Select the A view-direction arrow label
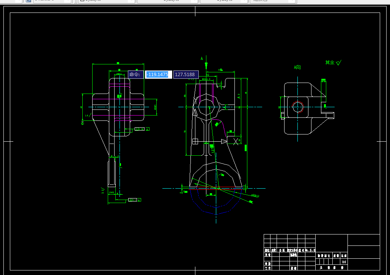390x275 pixels. click(x=202, y=59)
